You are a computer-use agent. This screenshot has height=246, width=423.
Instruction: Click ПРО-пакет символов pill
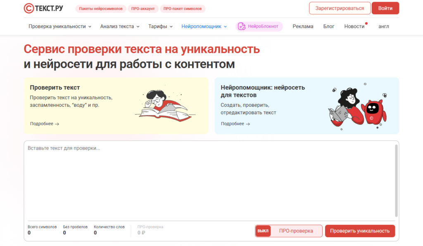click(183, 9)
